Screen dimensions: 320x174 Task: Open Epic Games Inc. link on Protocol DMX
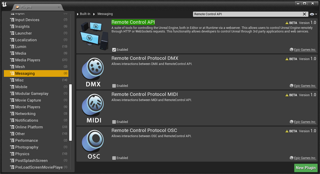coord(305,86)
